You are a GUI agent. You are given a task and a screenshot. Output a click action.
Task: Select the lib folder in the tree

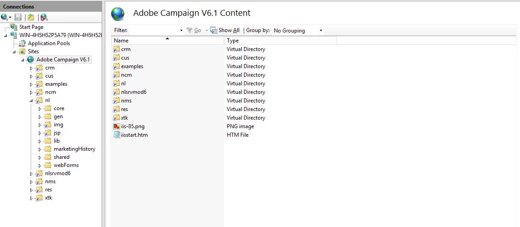tap(56, 141)
